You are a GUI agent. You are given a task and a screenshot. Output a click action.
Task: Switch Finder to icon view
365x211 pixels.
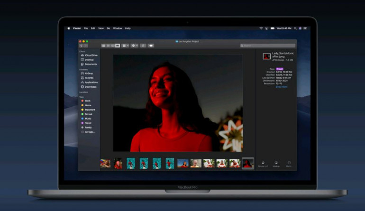[x=103, y=46]
